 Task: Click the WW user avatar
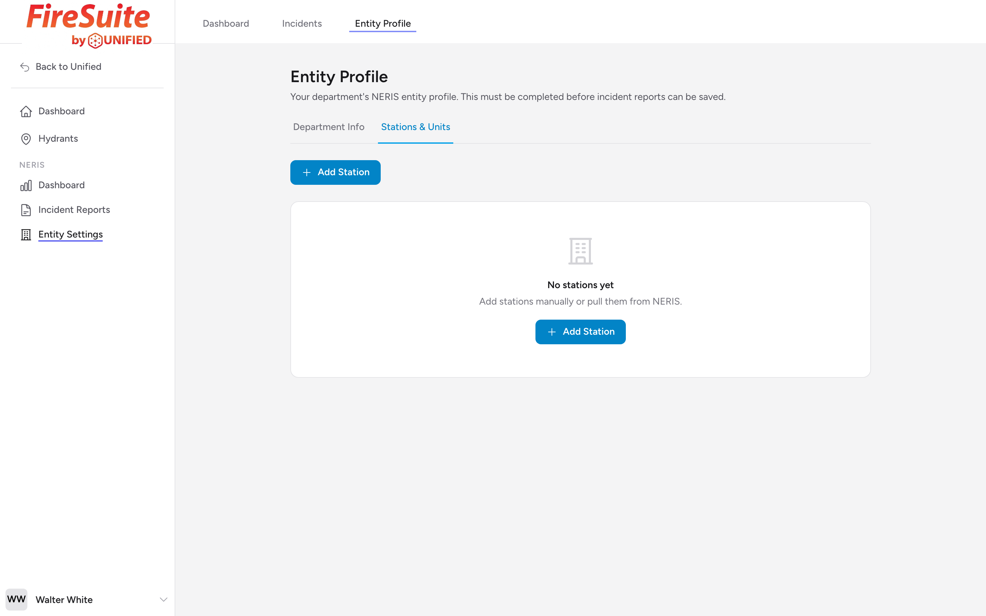16,599
